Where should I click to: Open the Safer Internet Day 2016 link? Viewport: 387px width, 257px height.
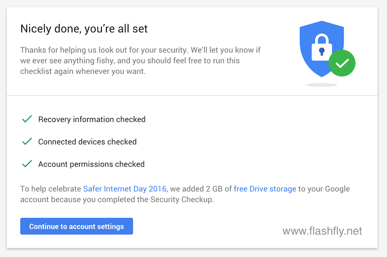[125, 189]
